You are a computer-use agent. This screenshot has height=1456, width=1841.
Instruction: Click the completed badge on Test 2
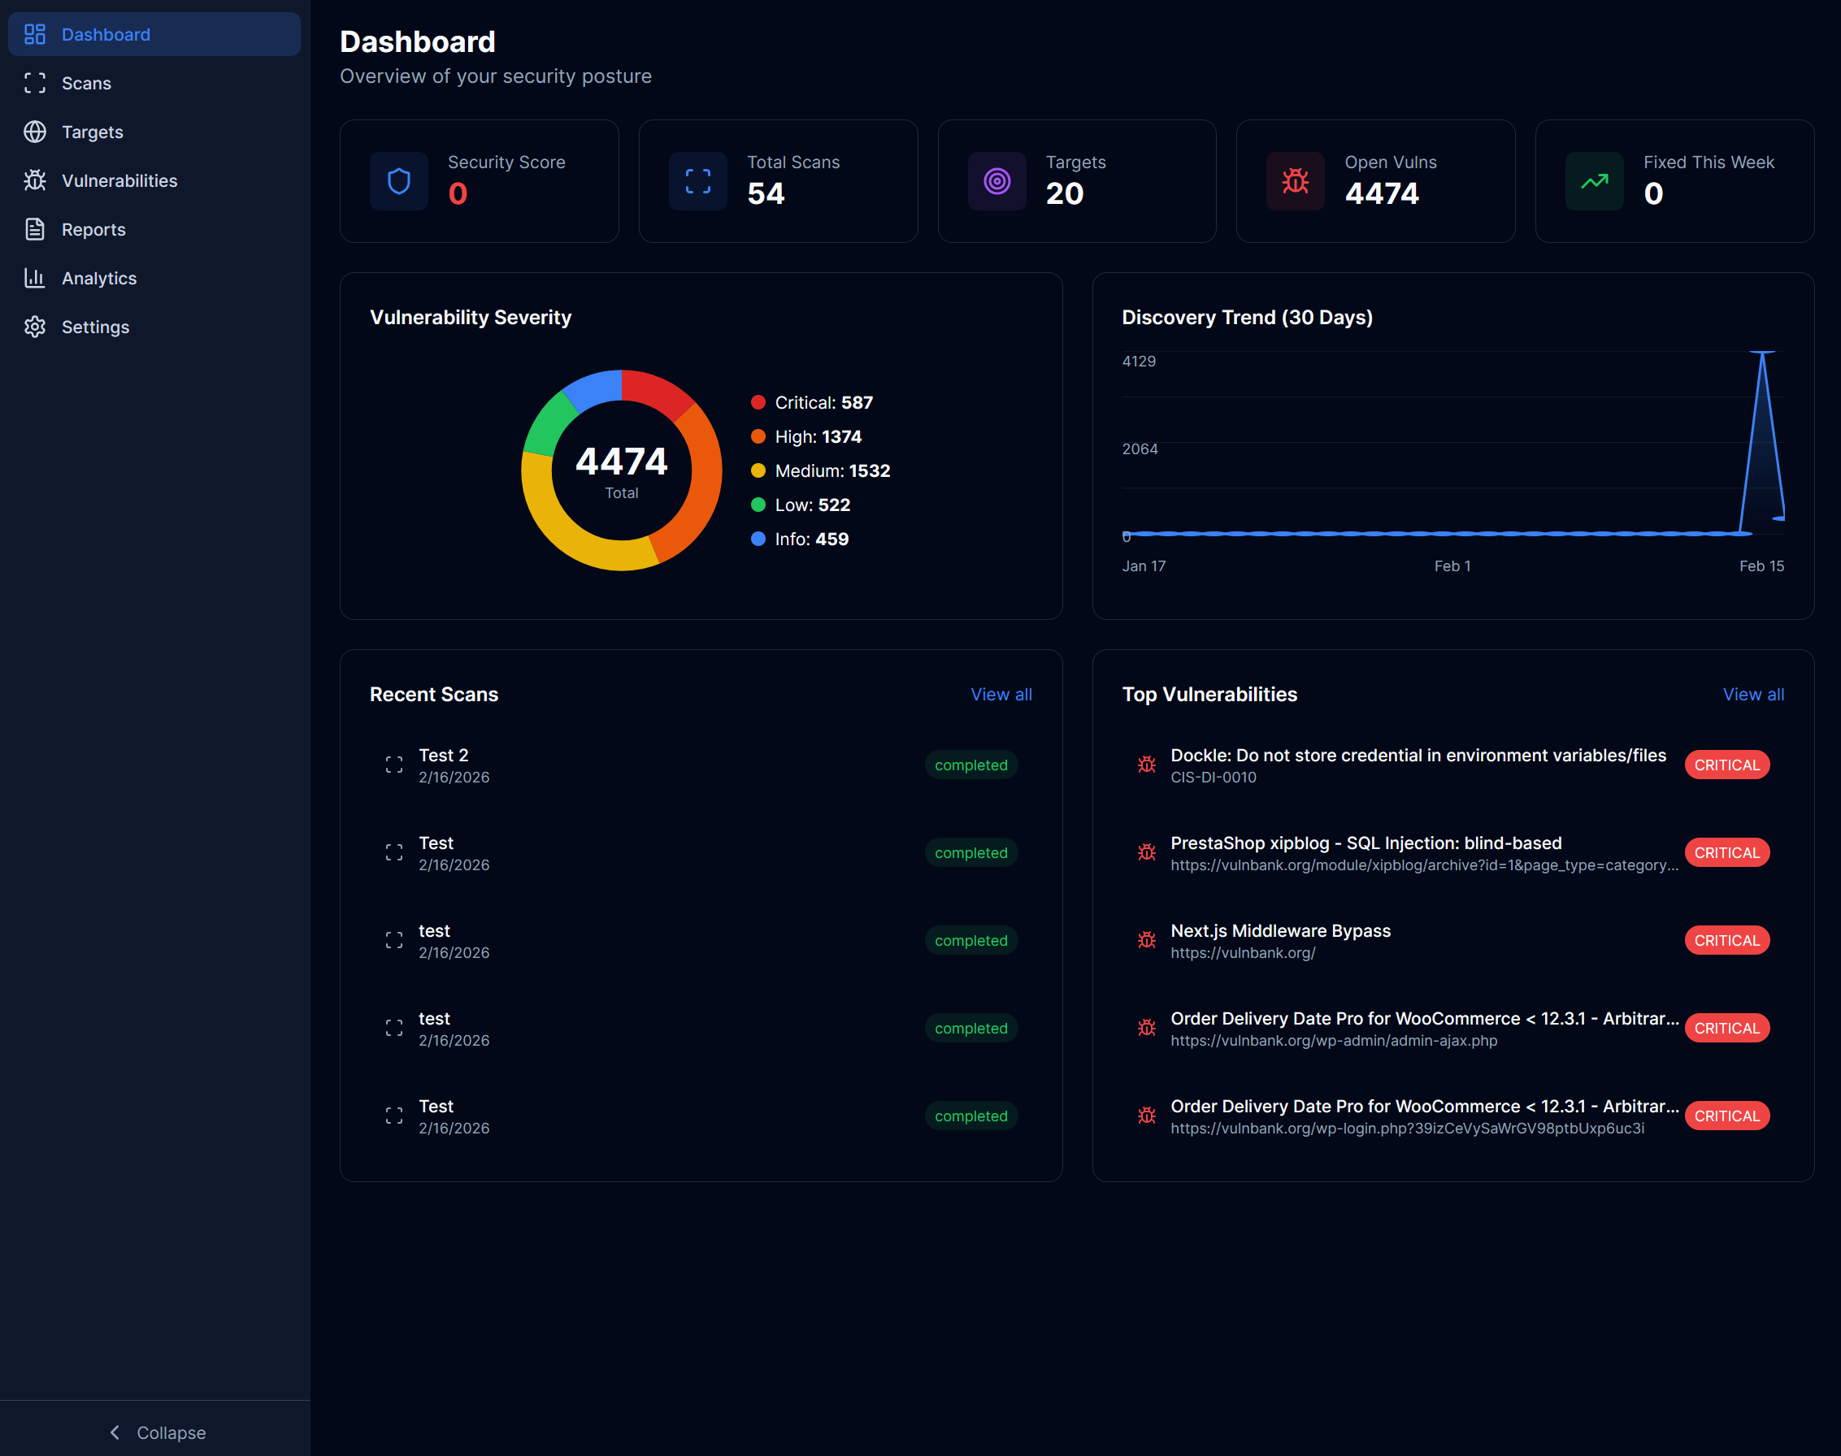click(x=970, y=765)
